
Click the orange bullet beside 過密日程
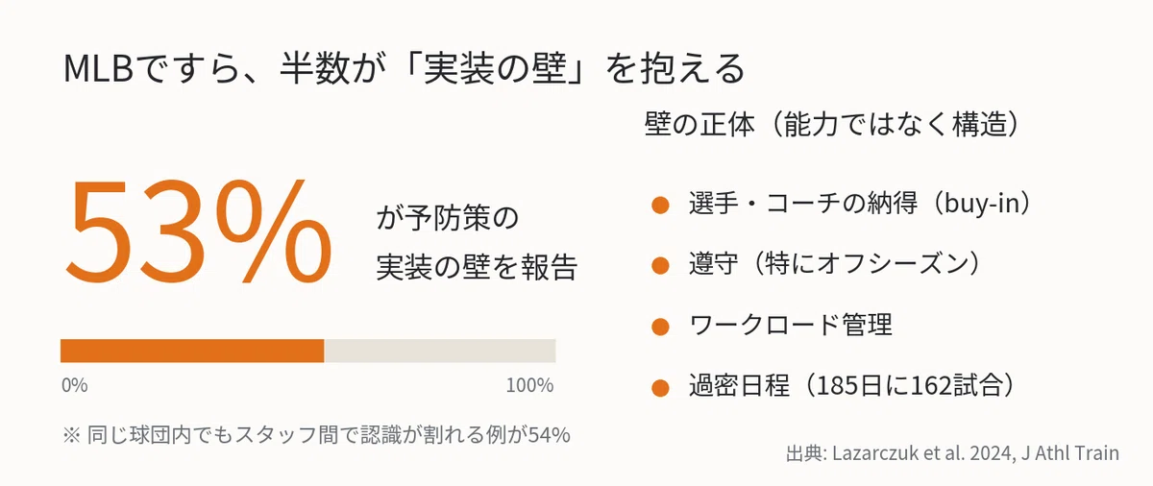pos(659,388)
